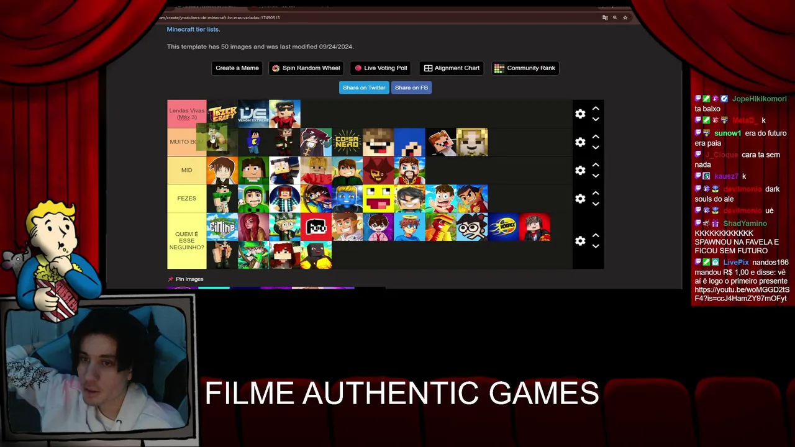Pick the TazerCraft logo thumbnail
The height and width of the screenshot is (447, 795).
coord(222,114)
